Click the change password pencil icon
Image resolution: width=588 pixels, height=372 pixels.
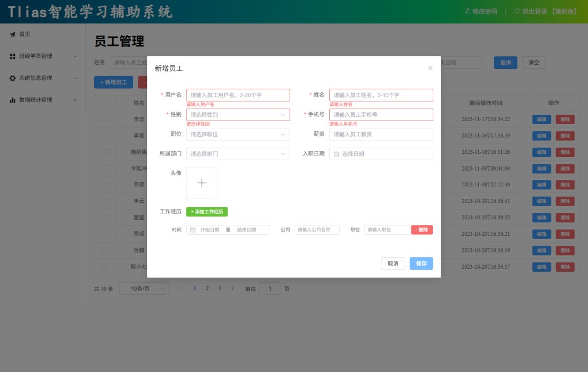pos(467,11)
